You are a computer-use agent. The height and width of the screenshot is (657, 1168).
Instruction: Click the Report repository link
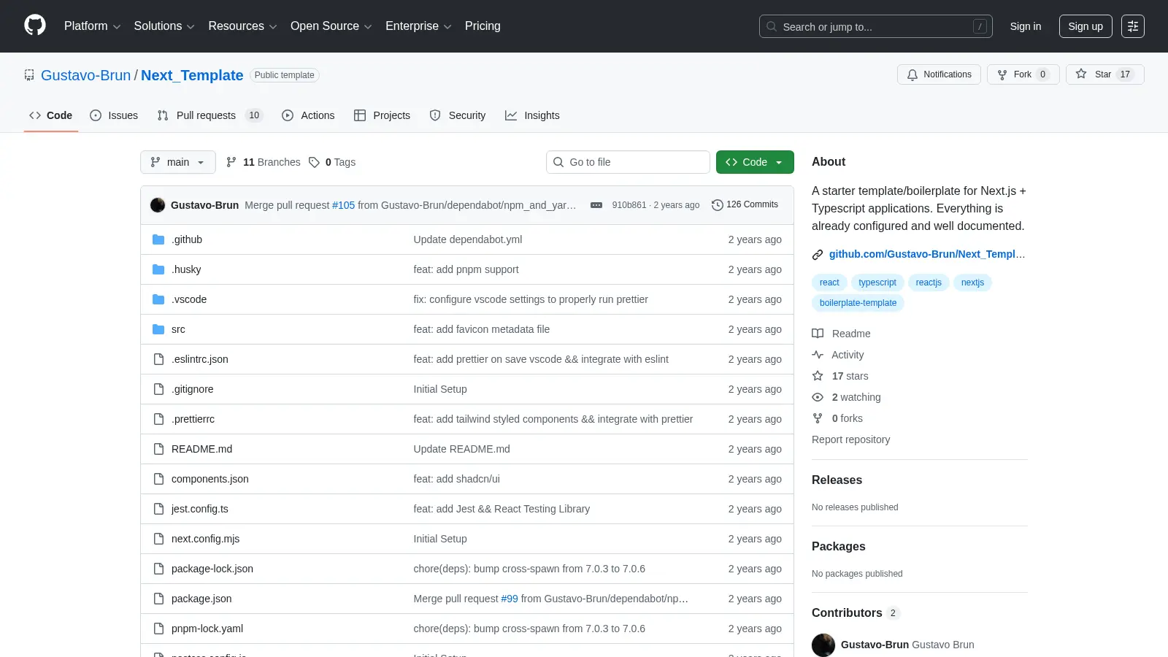[x=850, y=439]
